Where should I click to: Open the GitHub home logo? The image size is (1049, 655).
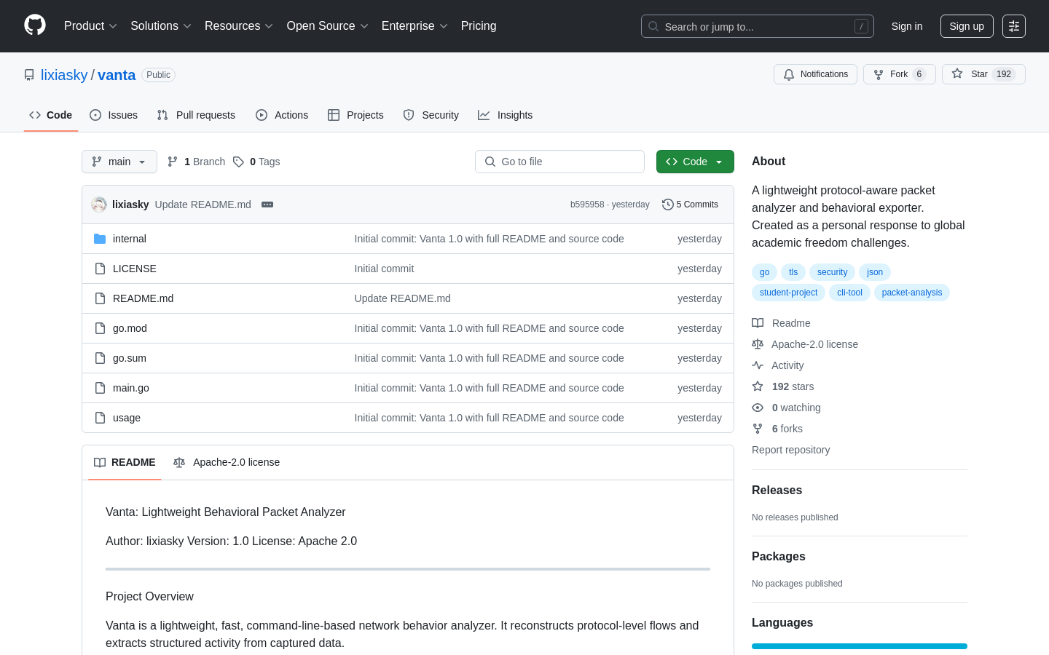[35, 25]
